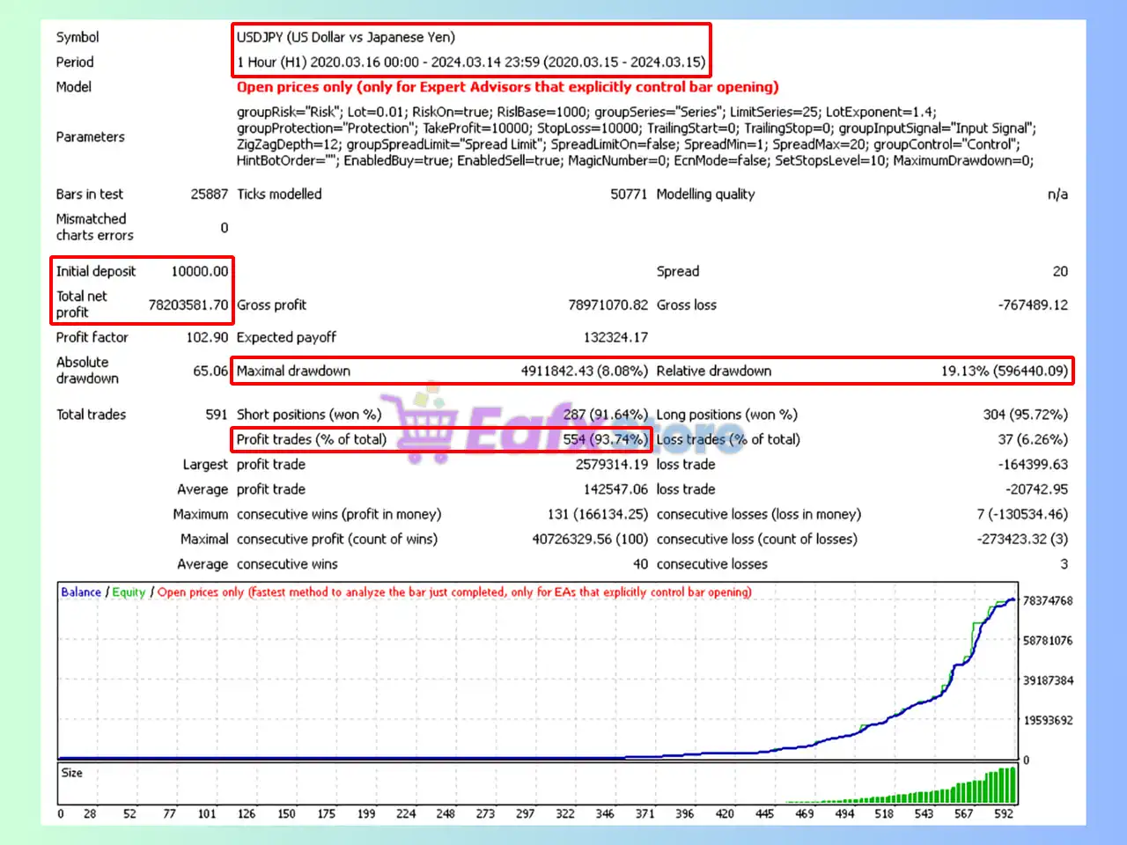
Task: Click the 592 x-axis tick label
Action: click(1003, 813)
